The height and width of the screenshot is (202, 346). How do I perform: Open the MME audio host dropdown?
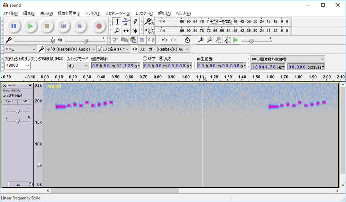pos(20,49)
